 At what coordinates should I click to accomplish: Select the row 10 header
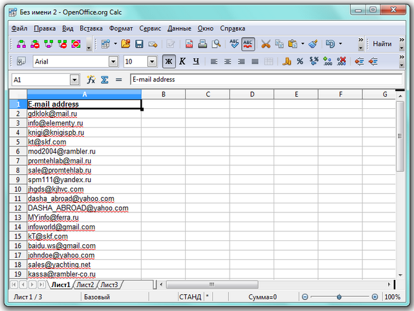17,189
